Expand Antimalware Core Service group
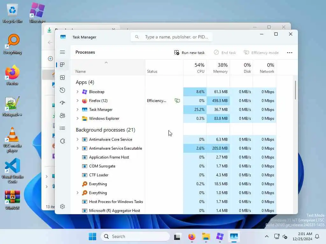The image size is (326, 244). (78, 139)
